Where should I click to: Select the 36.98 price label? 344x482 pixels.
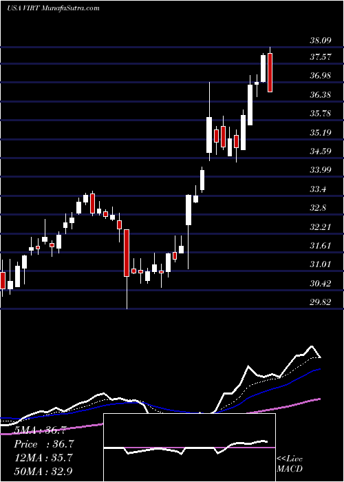320,75
